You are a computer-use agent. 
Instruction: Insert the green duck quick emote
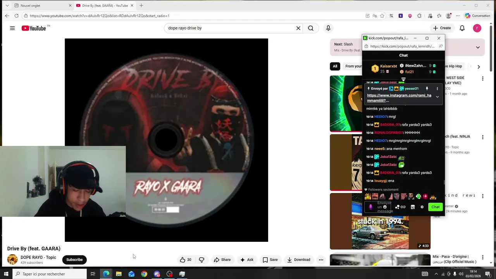pyautogui.click(x=418, y=196)
